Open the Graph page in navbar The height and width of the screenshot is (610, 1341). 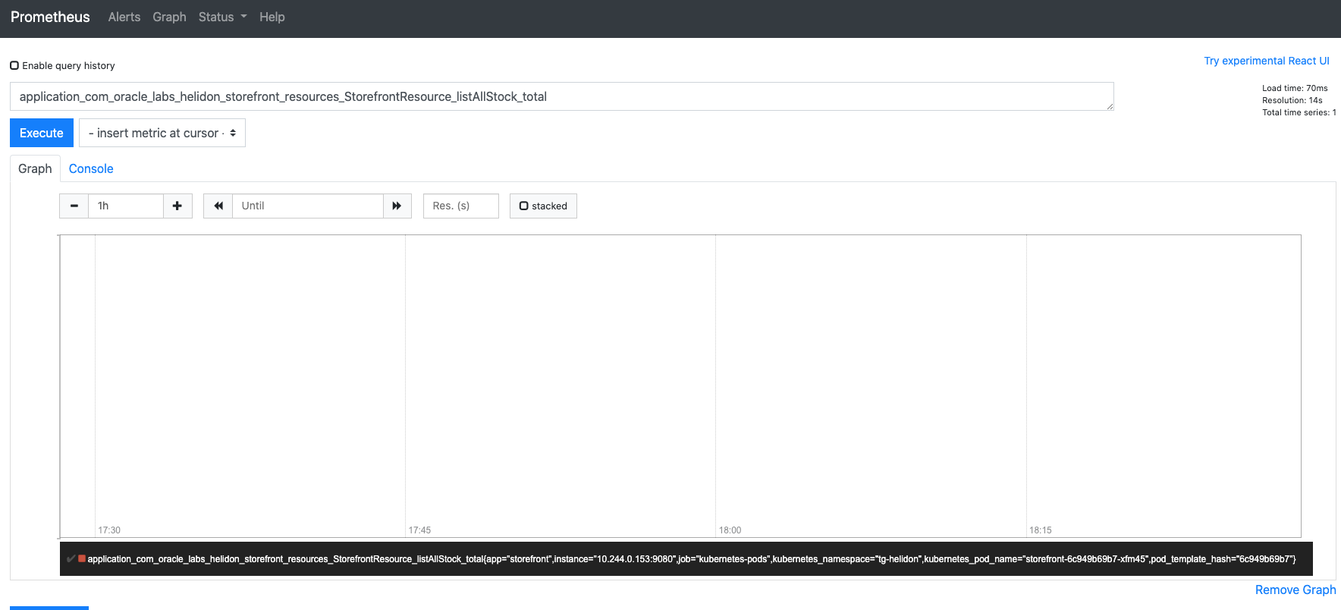tap(169, 17)
